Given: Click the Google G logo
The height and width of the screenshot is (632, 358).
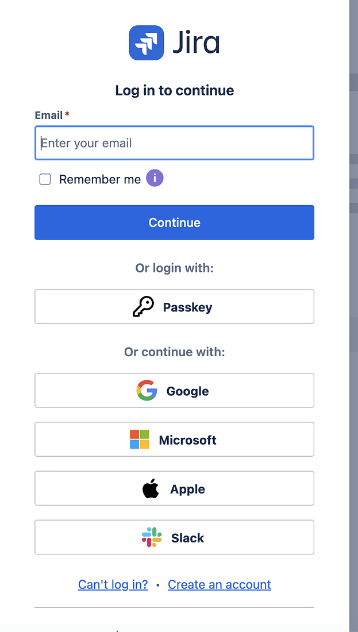Looking at the screenshot, I should tap(147, 391).
